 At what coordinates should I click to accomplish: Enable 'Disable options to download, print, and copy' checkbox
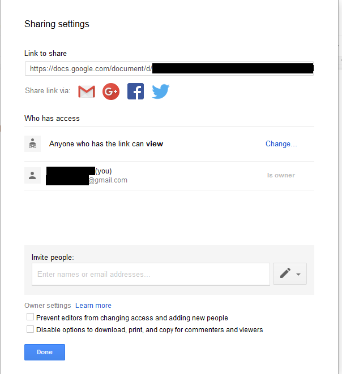[30, 329]
